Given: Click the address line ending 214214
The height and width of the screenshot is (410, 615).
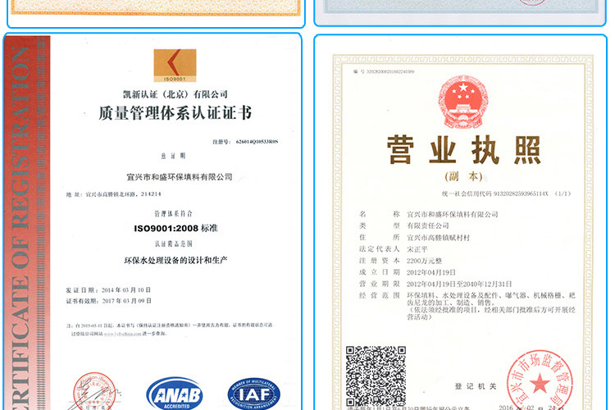Looking at the screenshot, I should pos(113,194).
